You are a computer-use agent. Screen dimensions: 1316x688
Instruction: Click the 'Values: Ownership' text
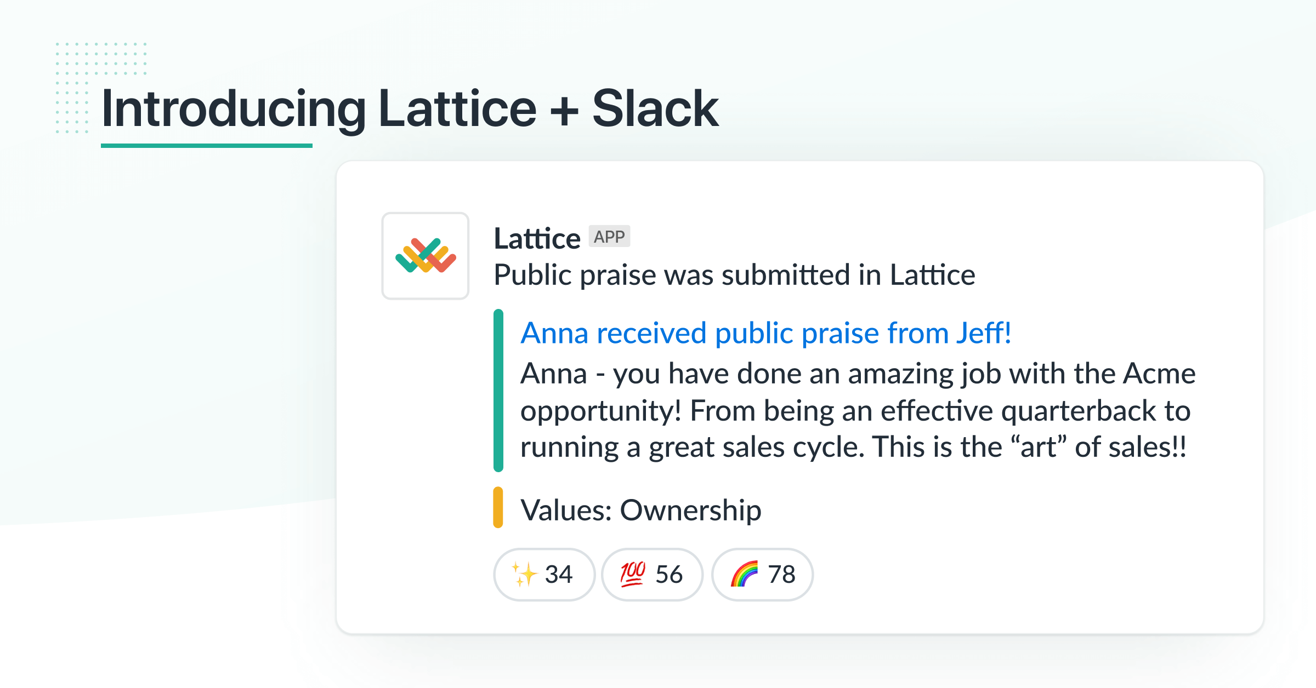[641, 511]
